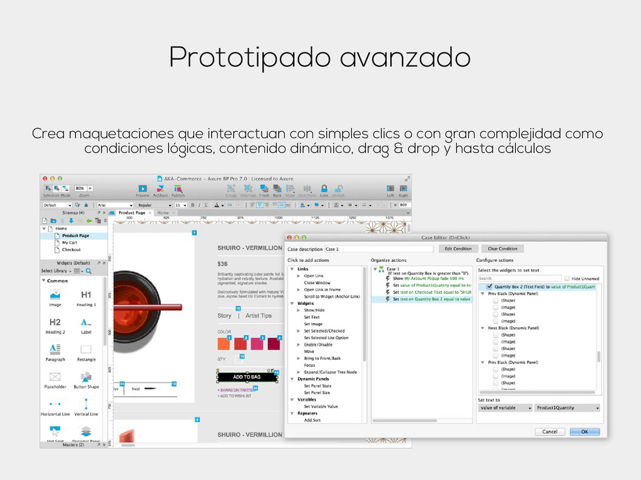641x480 pixels.
Task: Open the 80% zoom dropdown
Action: [90, 188]
